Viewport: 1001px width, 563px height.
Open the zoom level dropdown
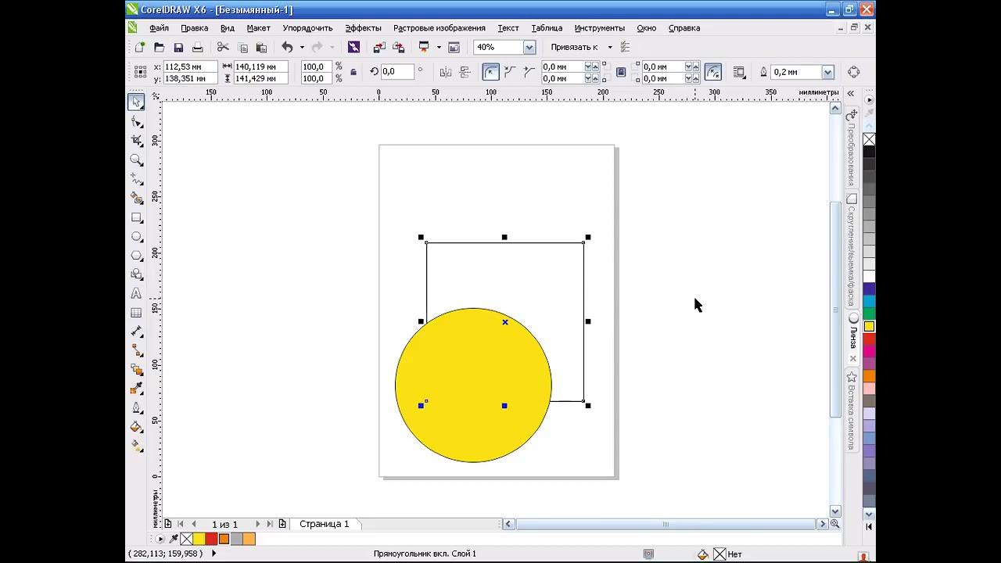coord(529,48)
